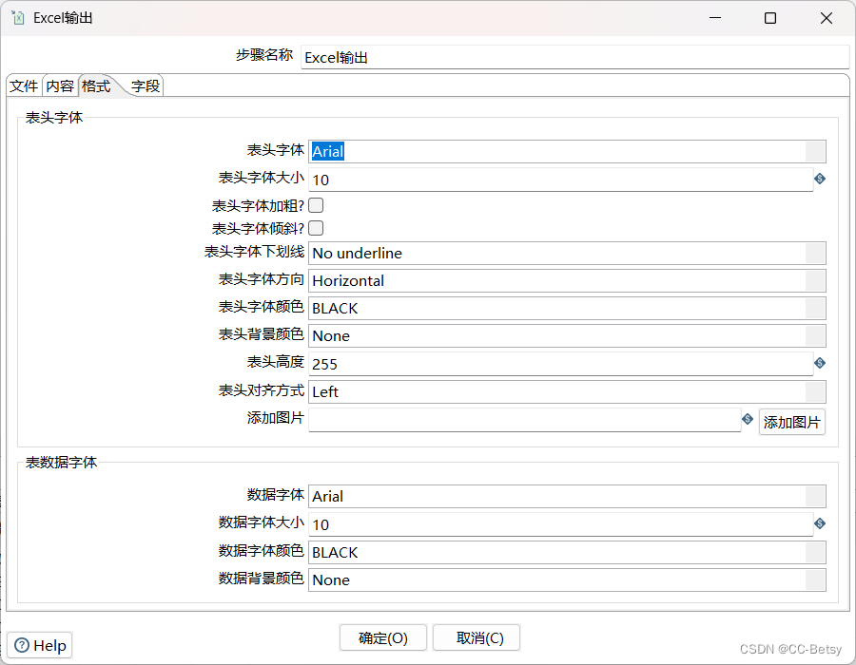Open the 数据字体 dropdown

click(x=816, y=496)
